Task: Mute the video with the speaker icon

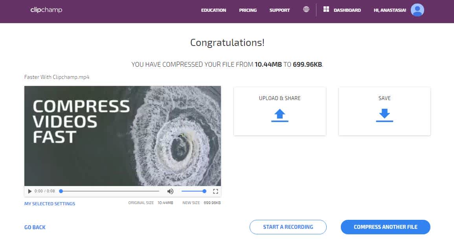Action: (170, 191)
